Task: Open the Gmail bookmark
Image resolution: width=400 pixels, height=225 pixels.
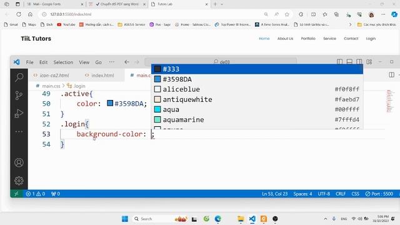Action: point(11,24)
